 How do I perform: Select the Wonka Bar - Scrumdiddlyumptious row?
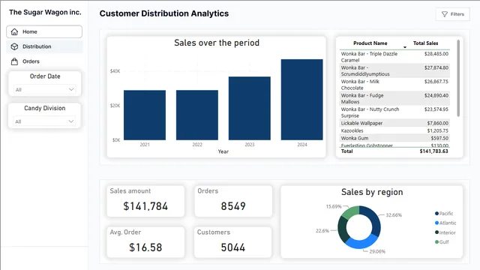click(394, 70)
